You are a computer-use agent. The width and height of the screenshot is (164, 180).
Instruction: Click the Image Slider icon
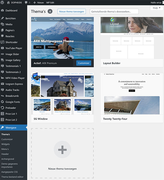click(2, 54)
